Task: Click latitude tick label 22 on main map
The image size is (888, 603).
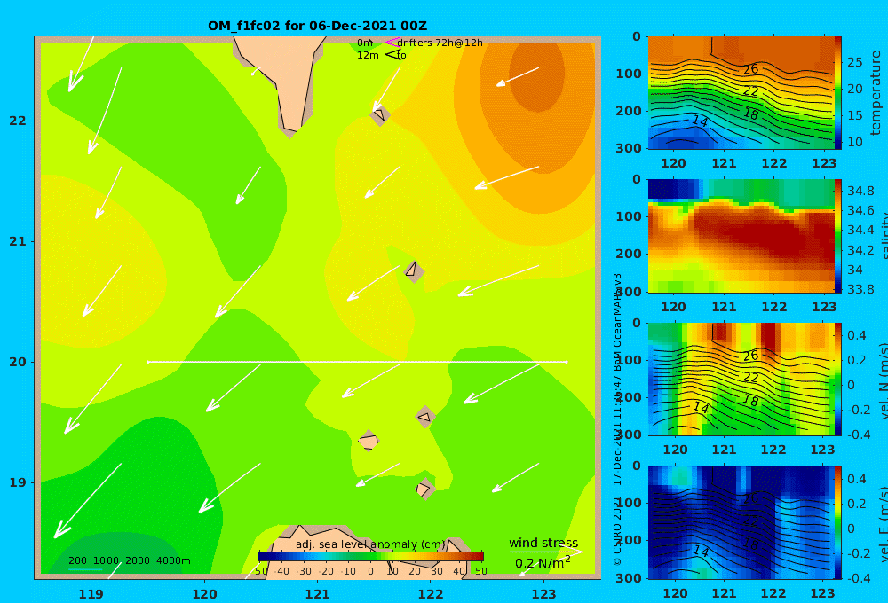Action: 18,121
